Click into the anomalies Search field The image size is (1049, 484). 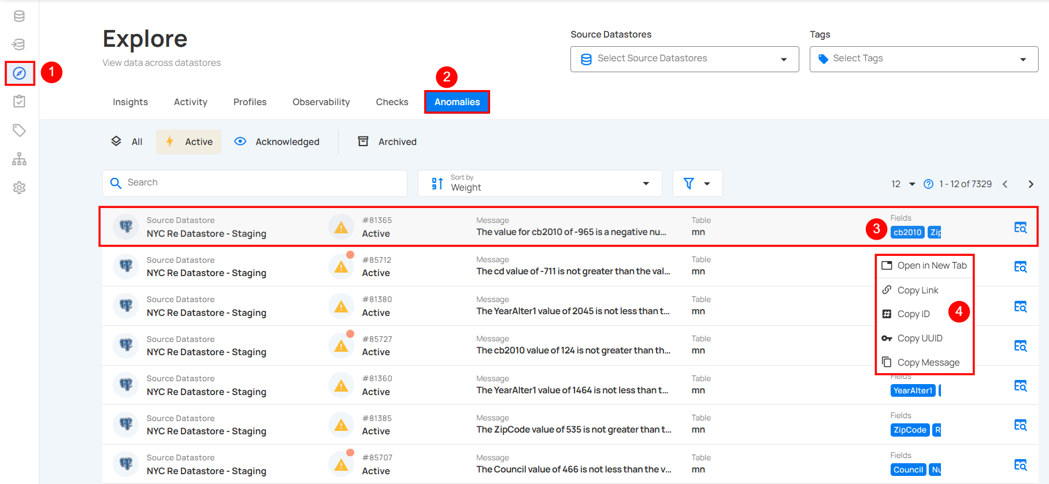click(255, 183)
